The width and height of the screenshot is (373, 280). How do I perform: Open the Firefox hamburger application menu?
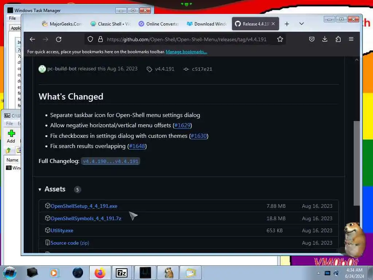(x=351, y=39)
